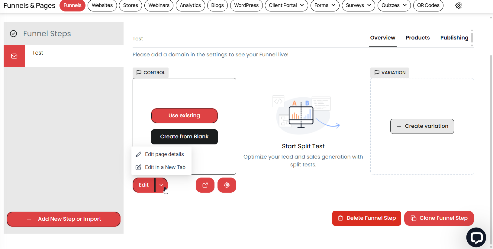Image resolution: width=493 pixels, height=249 pixels.
Task: Click Delete Funnel Step button
Action: click(x=367, y=218)
